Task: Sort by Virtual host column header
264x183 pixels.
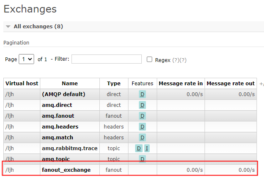Action: [x=22, y=84]
